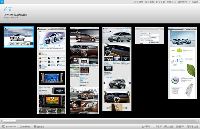The width and height of the screenshot is (200, 129).
Task: Open the blue hamburger menu icon
Action: click(2, 2)
